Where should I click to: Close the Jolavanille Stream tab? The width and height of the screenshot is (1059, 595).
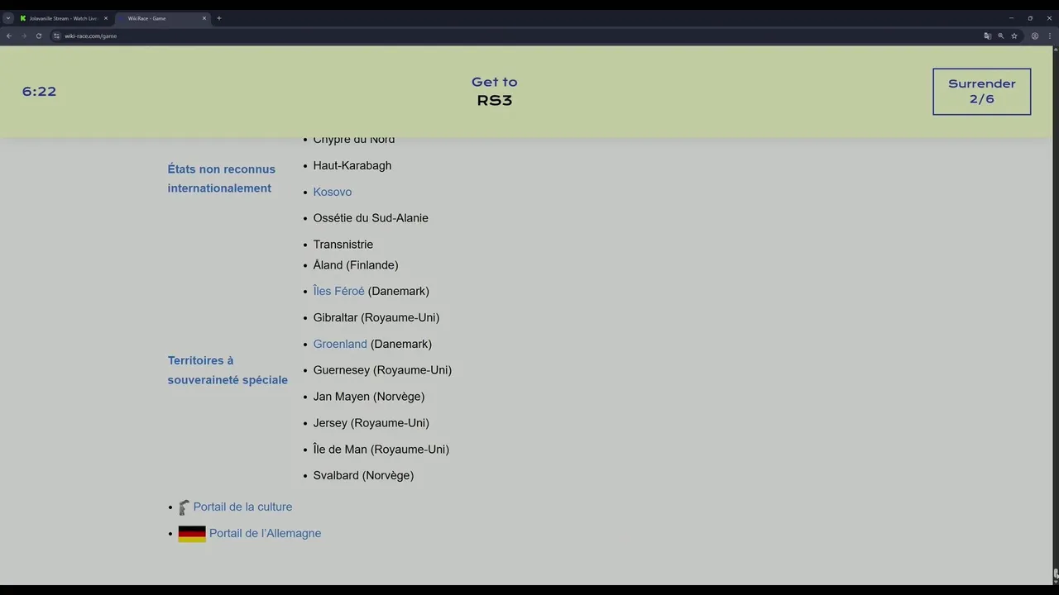[x=106, y=18]
